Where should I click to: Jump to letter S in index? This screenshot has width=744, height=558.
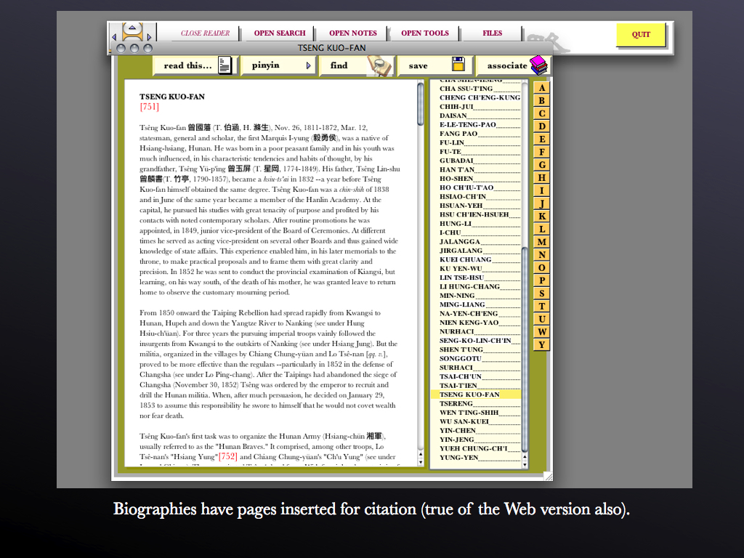click(541, 293)
